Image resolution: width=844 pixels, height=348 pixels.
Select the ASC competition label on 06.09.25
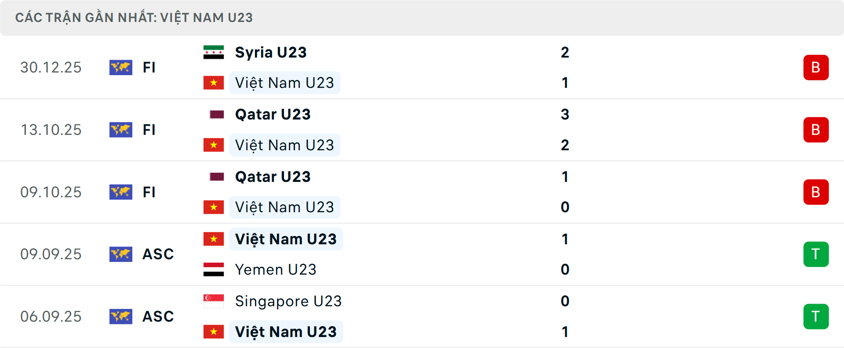click(x=157, y=316)
